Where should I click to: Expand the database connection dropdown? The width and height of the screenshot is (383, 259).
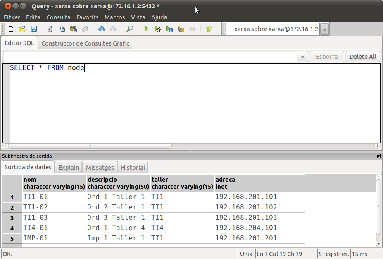[x=324, y=29]
